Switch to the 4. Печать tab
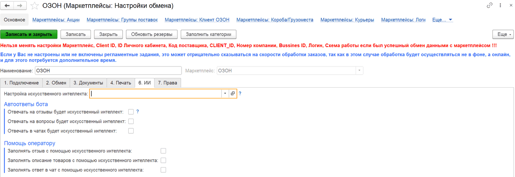Screen dimensions: 515x177 pos(121,83)
